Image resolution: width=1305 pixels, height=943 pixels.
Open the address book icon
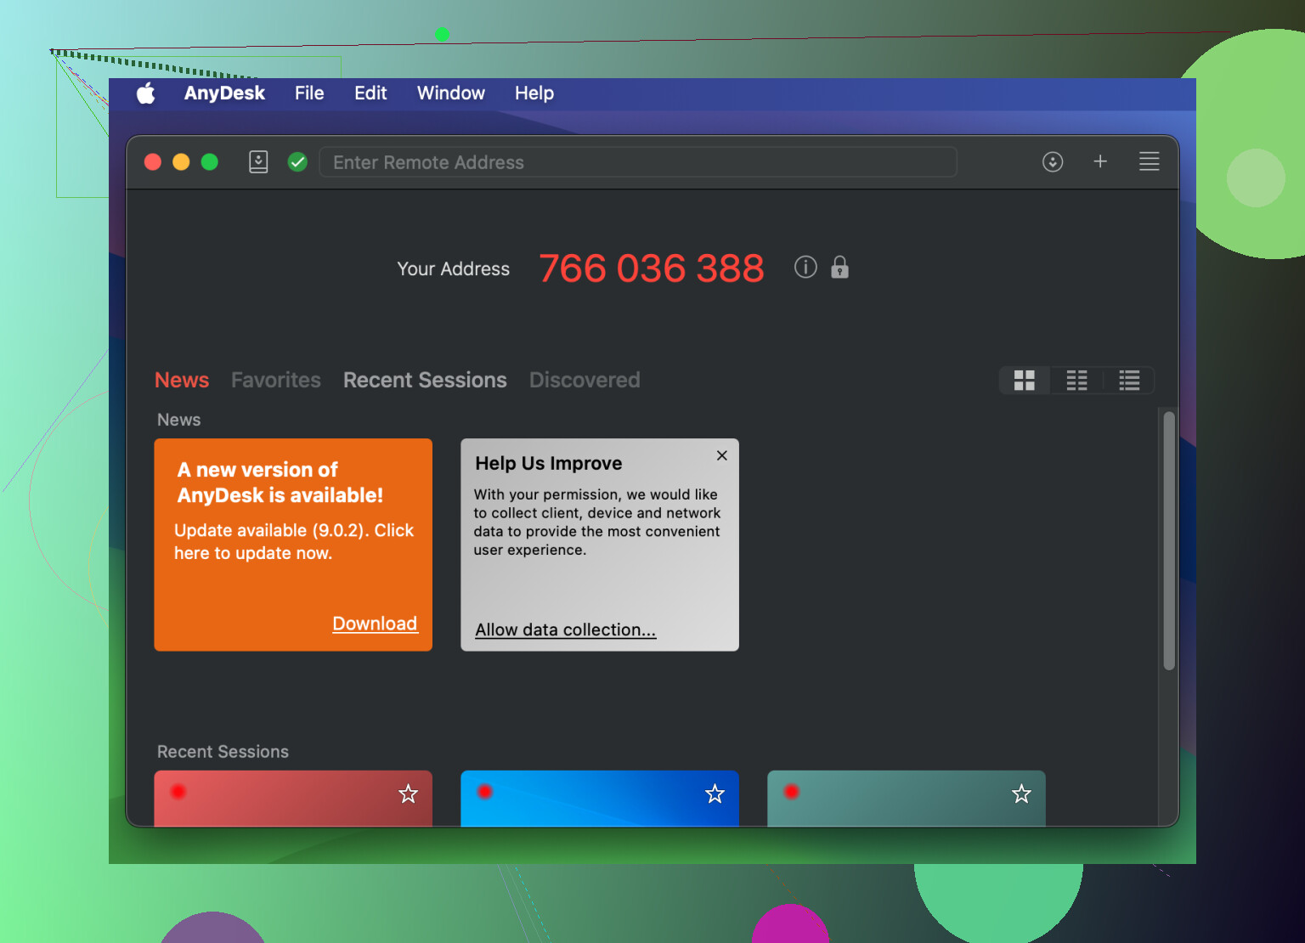click(x=258, y=161)
